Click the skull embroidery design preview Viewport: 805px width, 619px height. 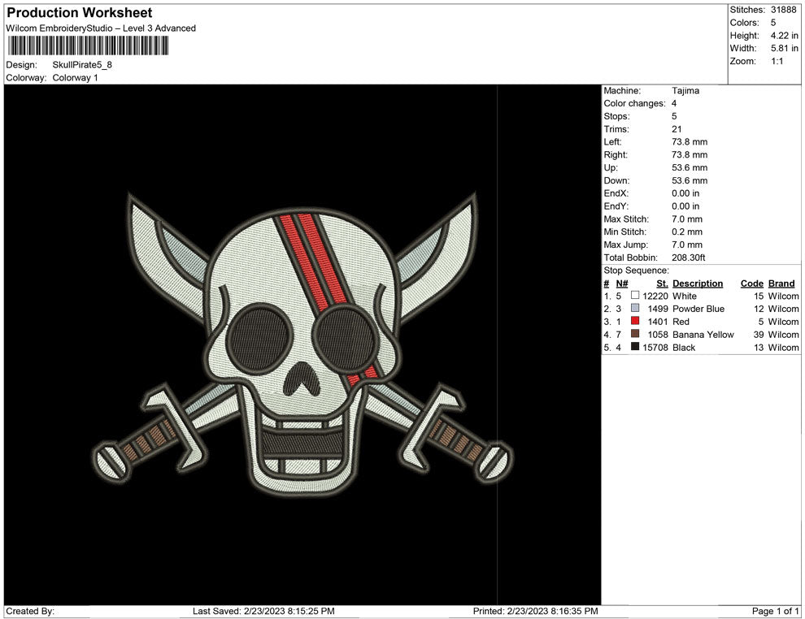click(303, 344)
